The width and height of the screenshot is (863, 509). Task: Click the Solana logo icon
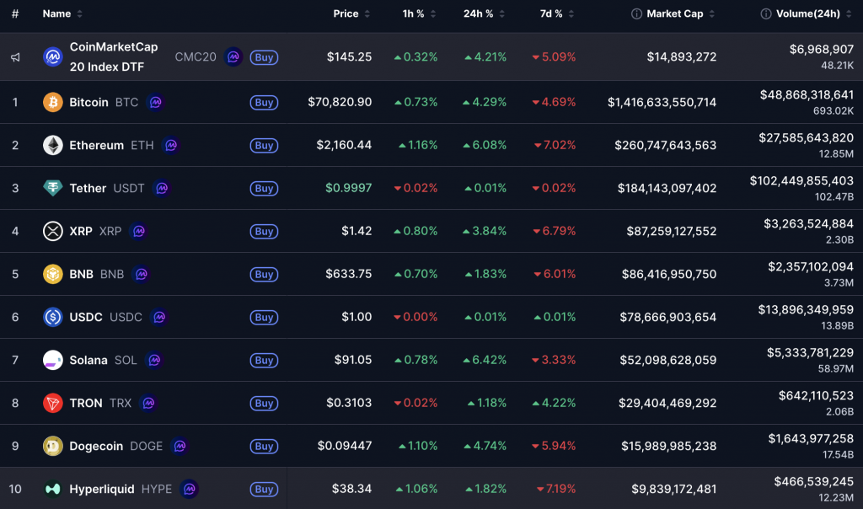[x=53, y=360]
